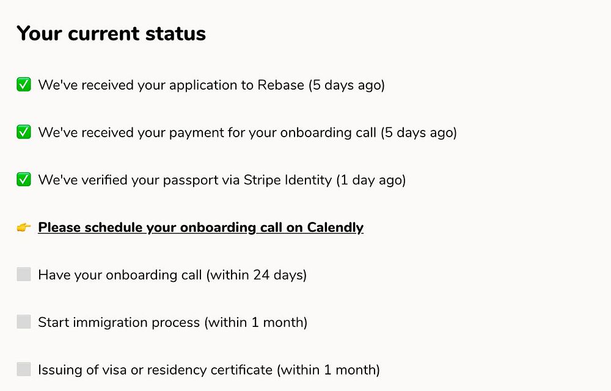This screenshot has width=611, height=391.
Task: Click the green checkmark beside payment received
Action: 24,132
